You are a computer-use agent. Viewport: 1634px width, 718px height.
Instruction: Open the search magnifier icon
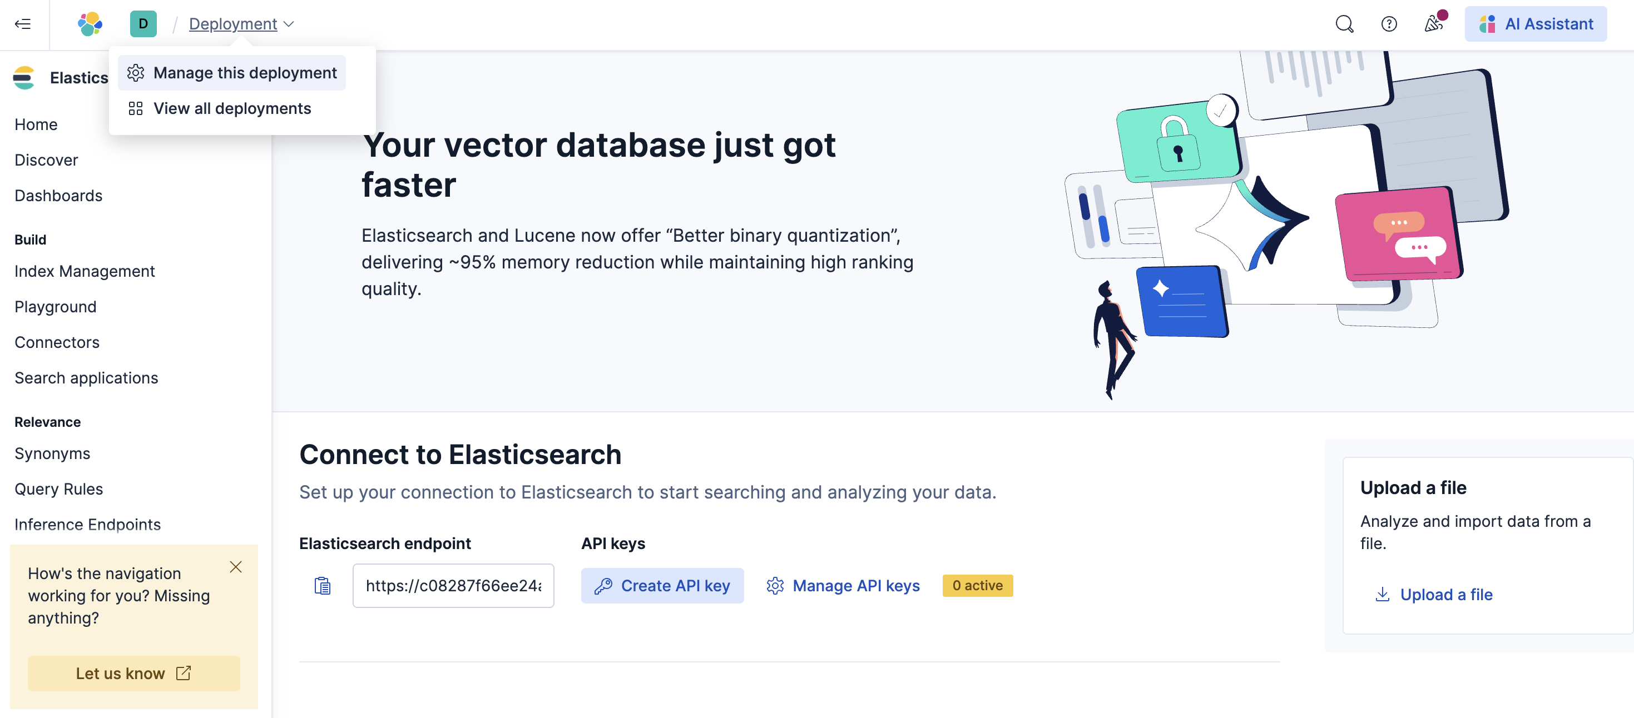[1344, 24]
